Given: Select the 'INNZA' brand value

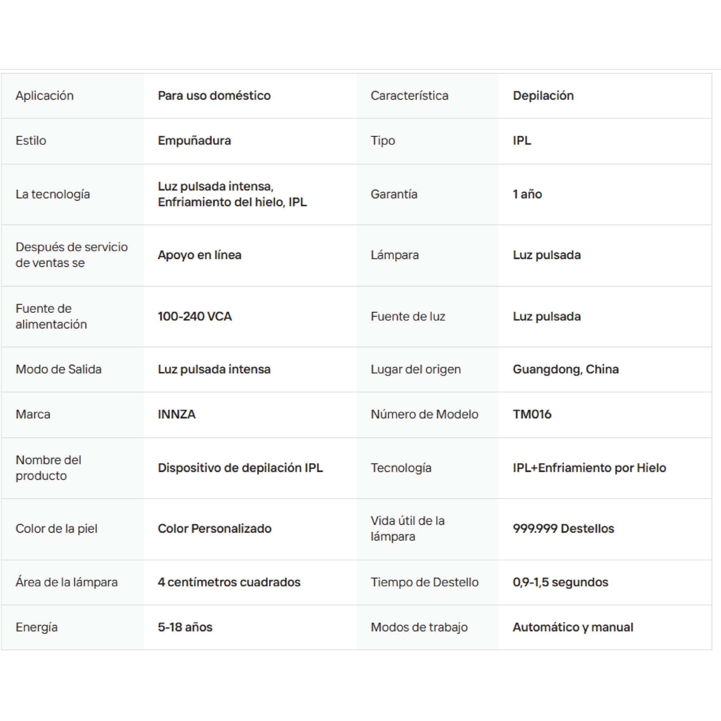Looking at the screenshot, I should point(177,414).
